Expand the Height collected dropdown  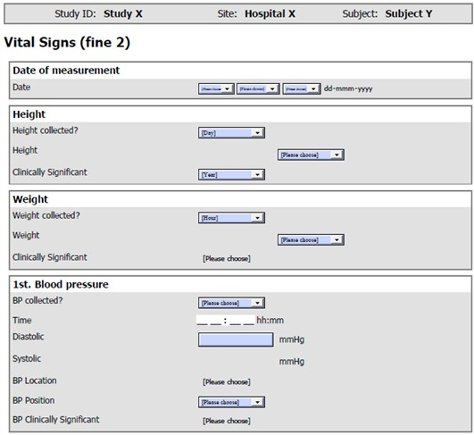[231, 133]
